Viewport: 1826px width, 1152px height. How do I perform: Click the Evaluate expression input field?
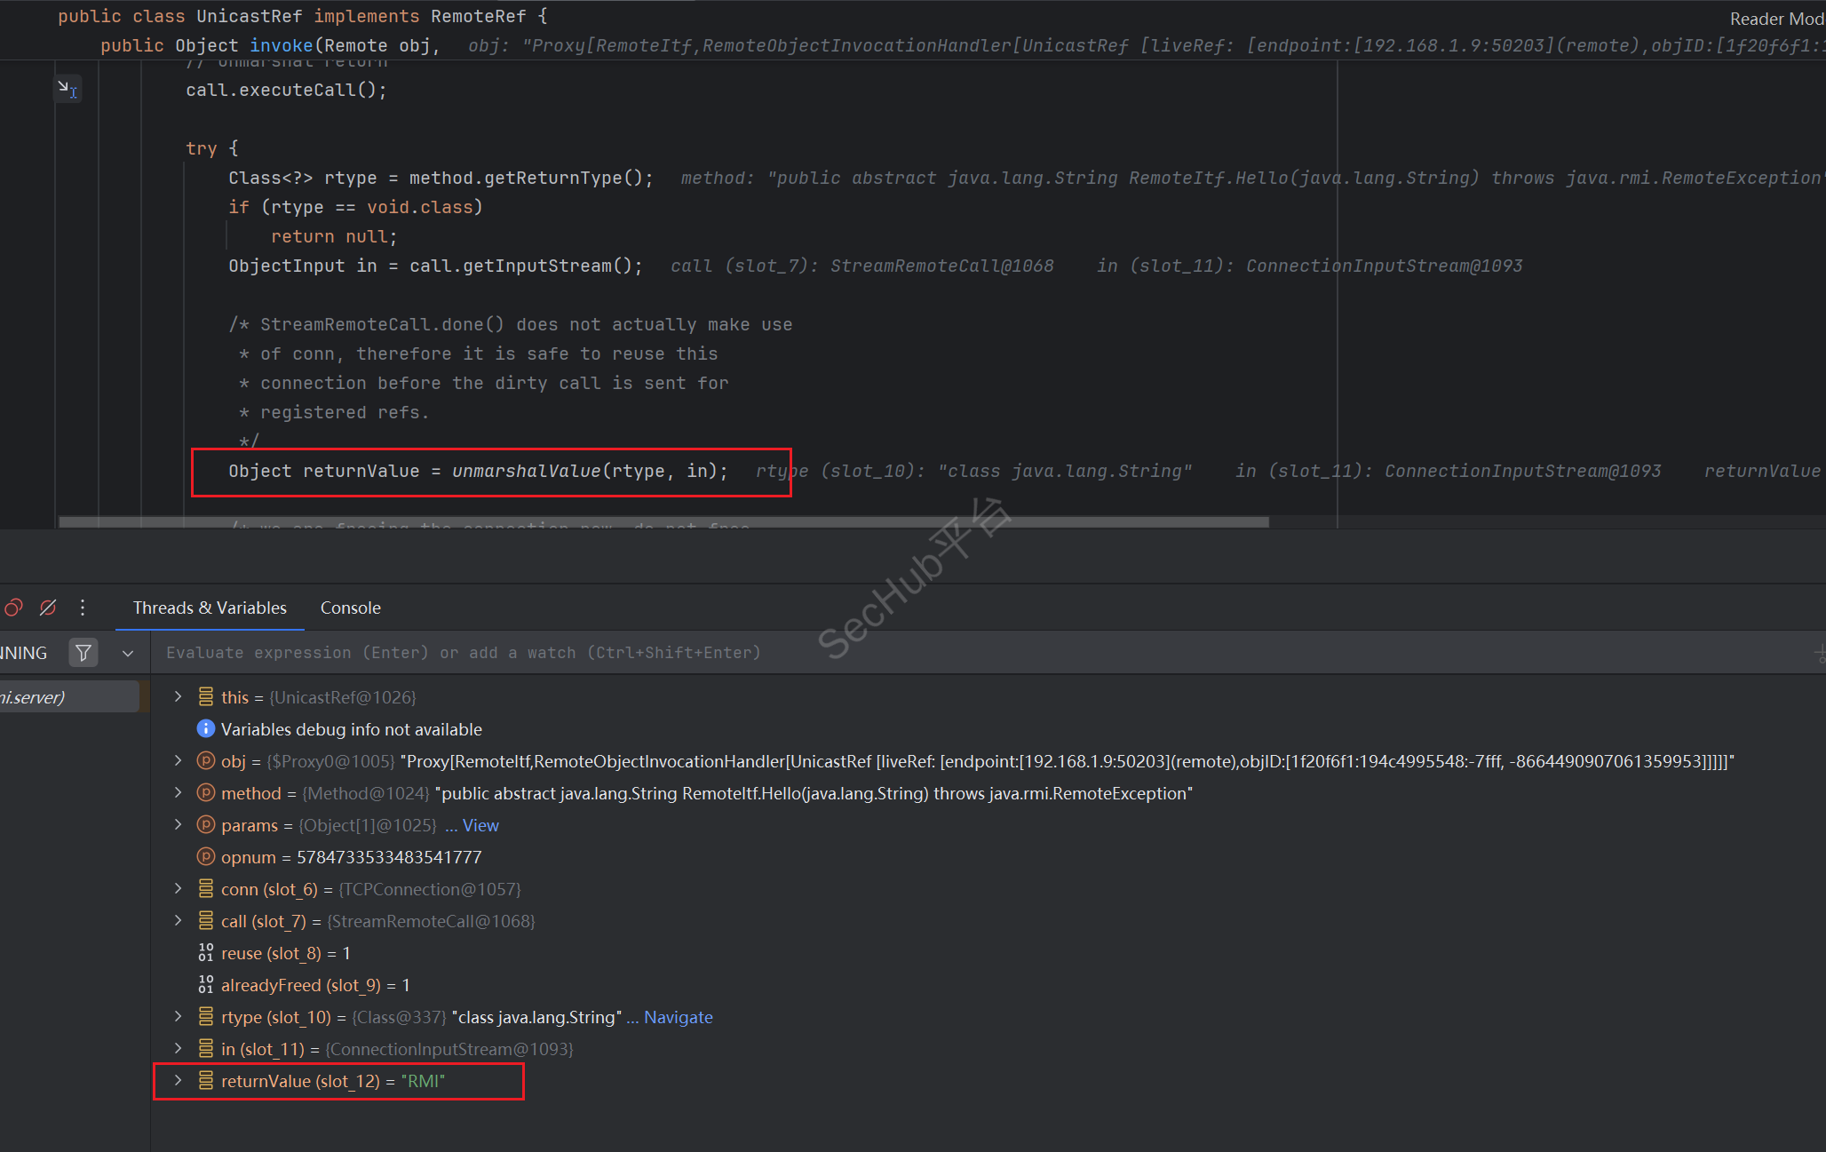[462, 653]
